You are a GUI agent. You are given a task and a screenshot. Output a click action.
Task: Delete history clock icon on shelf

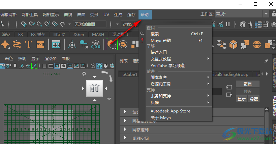pyautogui.click(x=84, y=44)
